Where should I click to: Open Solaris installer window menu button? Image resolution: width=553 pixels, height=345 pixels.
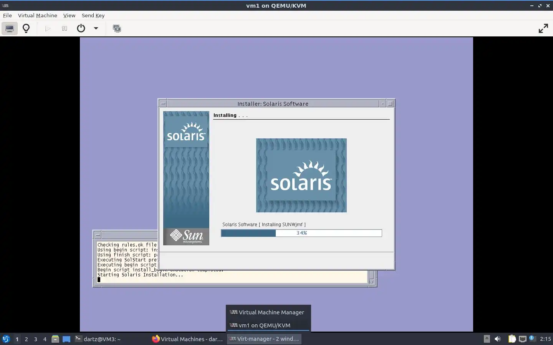click(163, 103)
